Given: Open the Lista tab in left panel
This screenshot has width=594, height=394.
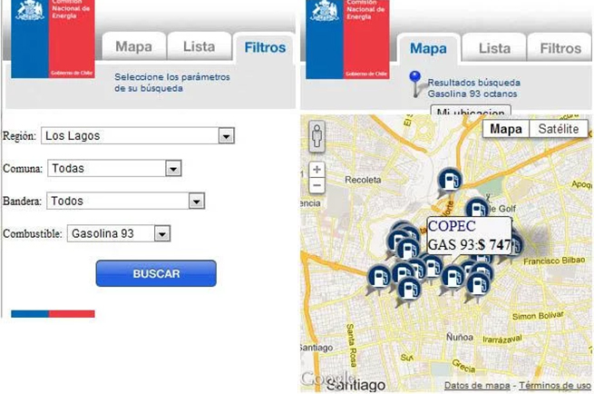Looking at the screenshot, I should pyautogui.click(x=199, y=46).
